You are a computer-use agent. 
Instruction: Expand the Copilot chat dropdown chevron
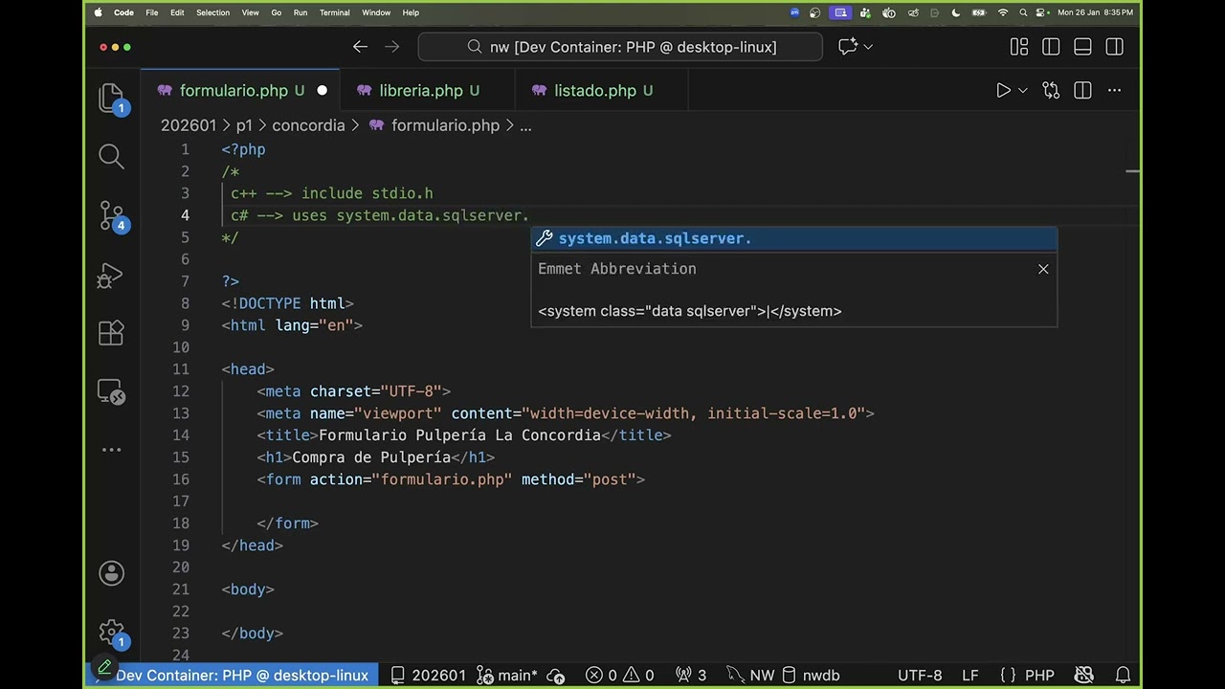[x=868, y=47]
